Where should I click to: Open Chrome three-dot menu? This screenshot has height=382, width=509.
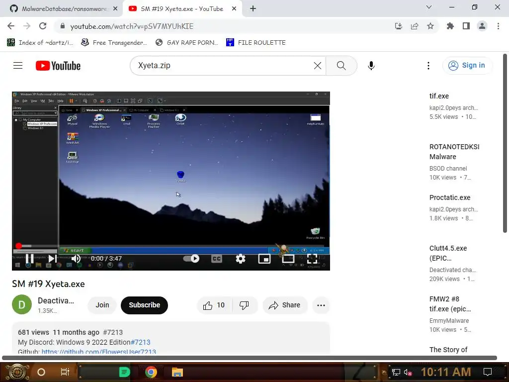(498, 26)
